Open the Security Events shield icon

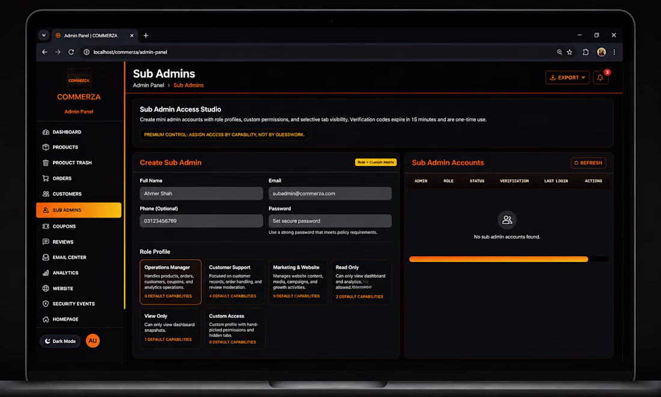46,303
